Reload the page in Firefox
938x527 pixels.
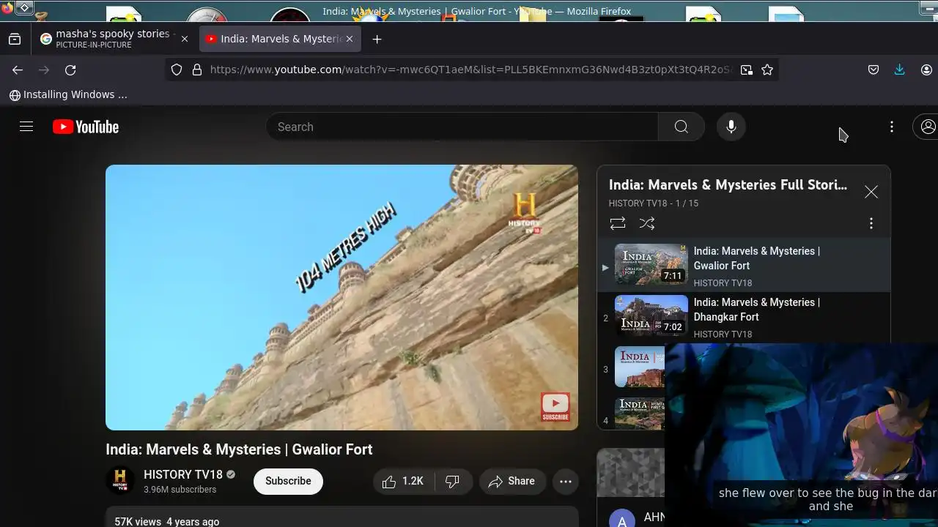pos(70,70)
